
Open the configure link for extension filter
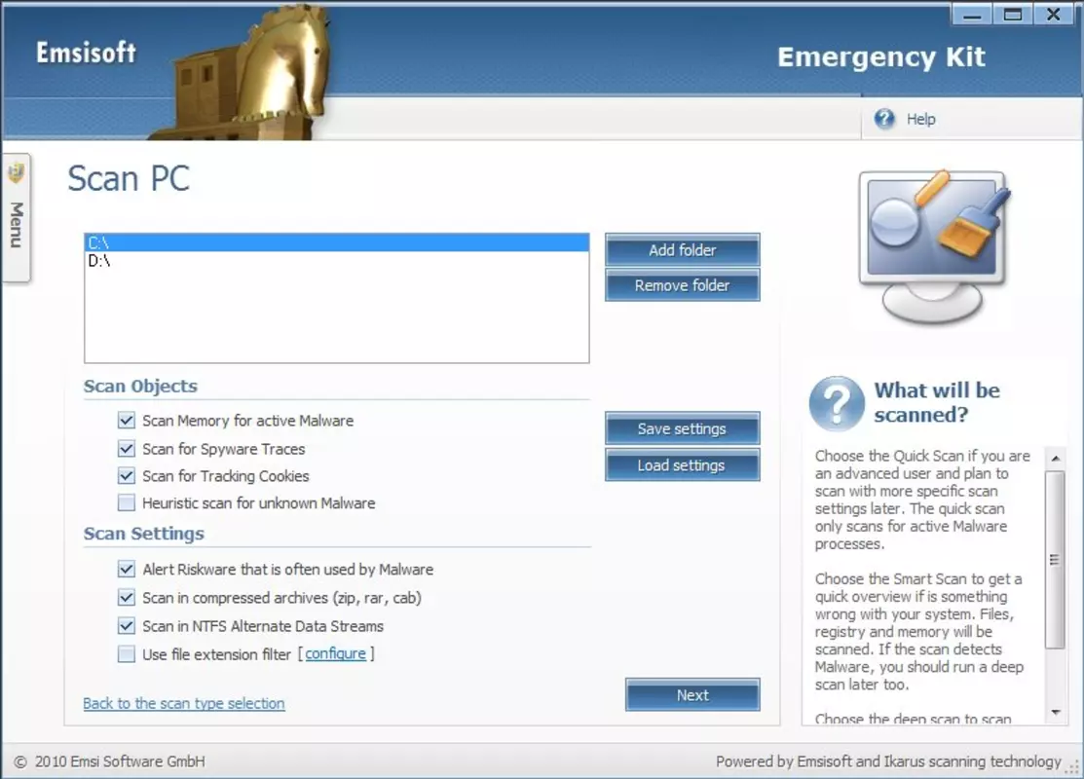click(x=335, y=654)
